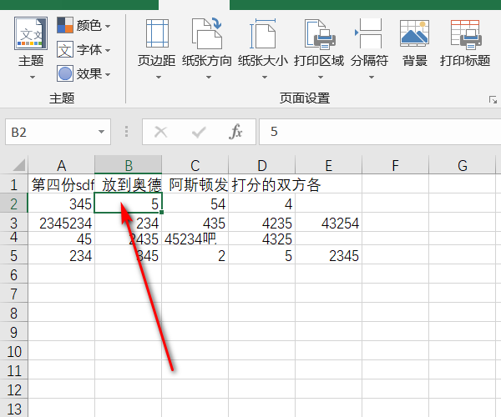The height and width of the screenshot is (417, 501).
Task: Click cell containing 阿斯顿发
Action: click(195, 184)
